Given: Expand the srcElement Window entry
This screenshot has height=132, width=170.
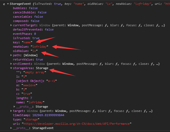Looking at the screenshot, I should coord(11,64).
